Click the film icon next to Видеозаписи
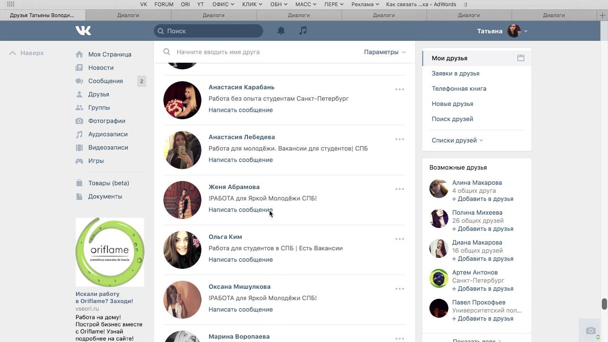 [79, 147]
